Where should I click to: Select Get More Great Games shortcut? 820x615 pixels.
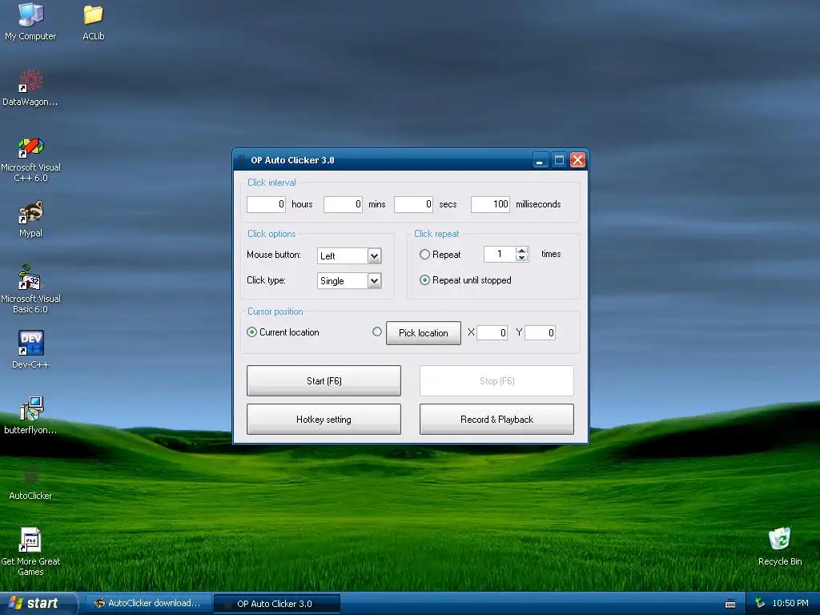30,552
